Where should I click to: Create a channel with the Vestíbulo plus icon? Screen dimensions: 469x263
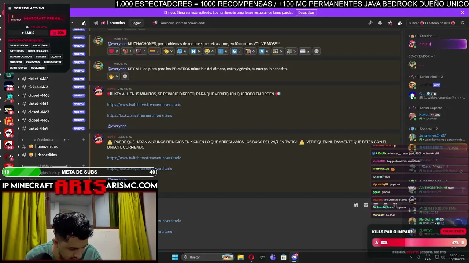[x=83, y=140]
